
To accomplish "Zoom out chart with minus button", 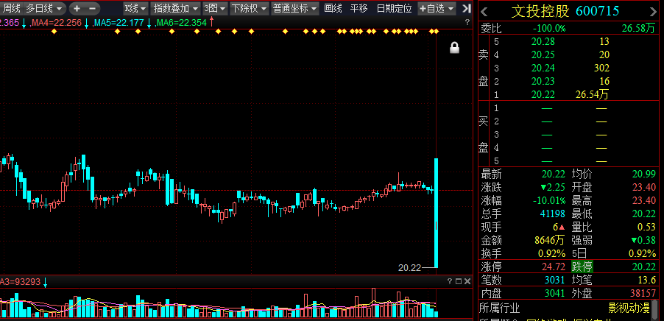I will (x=92, y=8).
